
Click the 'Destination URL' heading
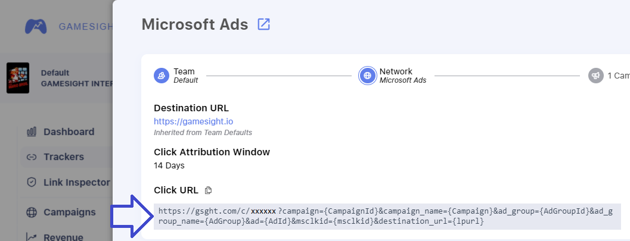click(x=191, y=108)
